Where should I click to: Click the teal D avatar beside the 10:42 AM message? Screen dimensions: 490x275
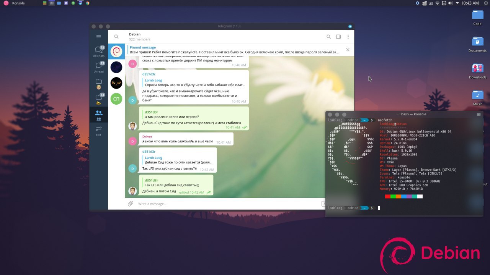pyautogui.click(x=132, y=168)
